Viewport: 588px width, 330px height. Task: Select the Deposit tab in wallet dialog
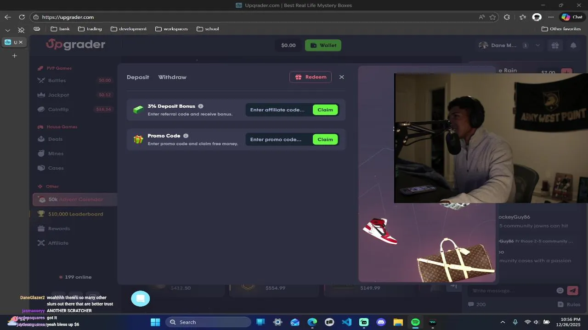click(x=138, y=77)
